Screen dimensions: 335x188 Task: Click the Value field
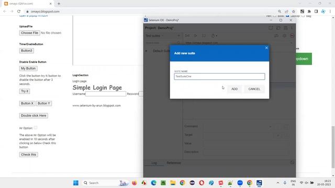coord(246,144)
